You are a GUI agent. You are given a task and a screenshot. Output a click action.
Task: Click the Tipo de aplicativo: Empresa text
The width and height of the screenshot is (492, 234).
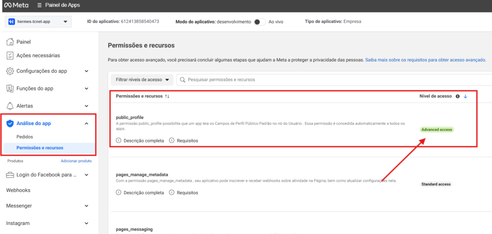333,22
